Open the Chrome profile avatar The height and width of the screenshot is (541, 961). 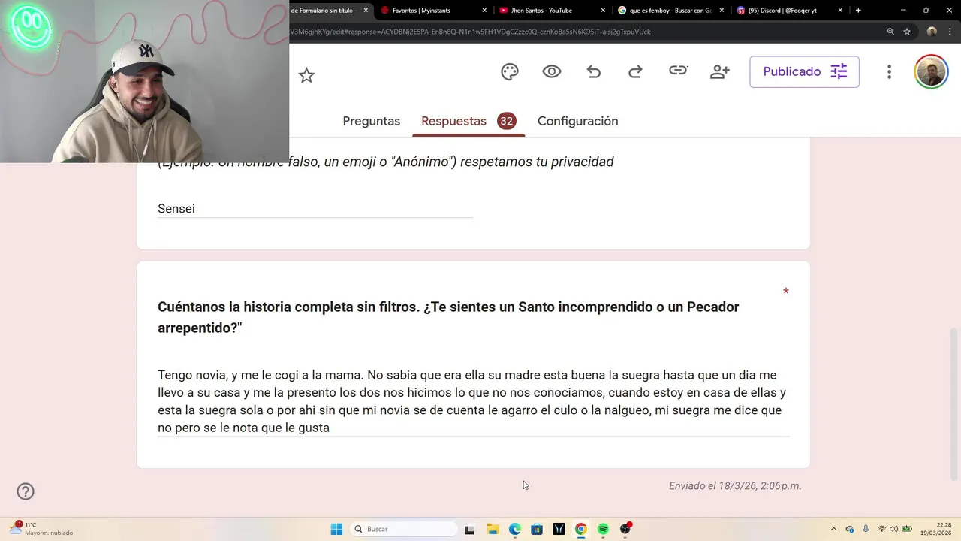[932, 32]
